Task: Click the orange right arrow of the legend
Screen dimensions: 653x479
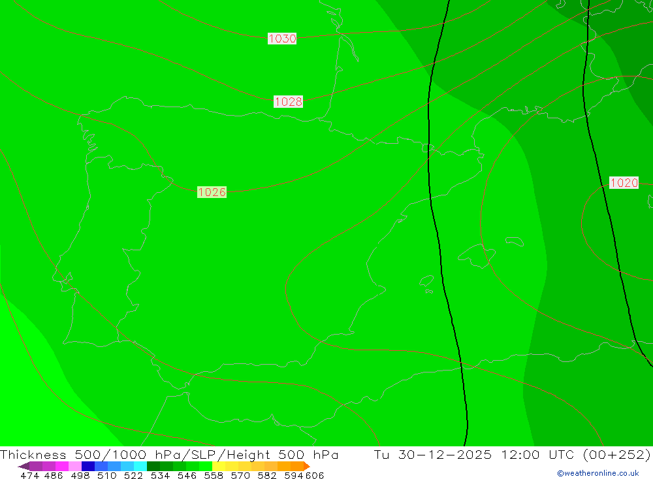Action: tap(307, 466)
